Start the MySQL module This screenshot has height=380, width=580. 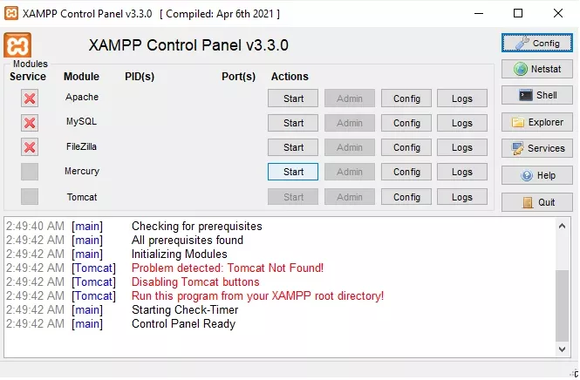pyautogui.click(x=293, y=123)
